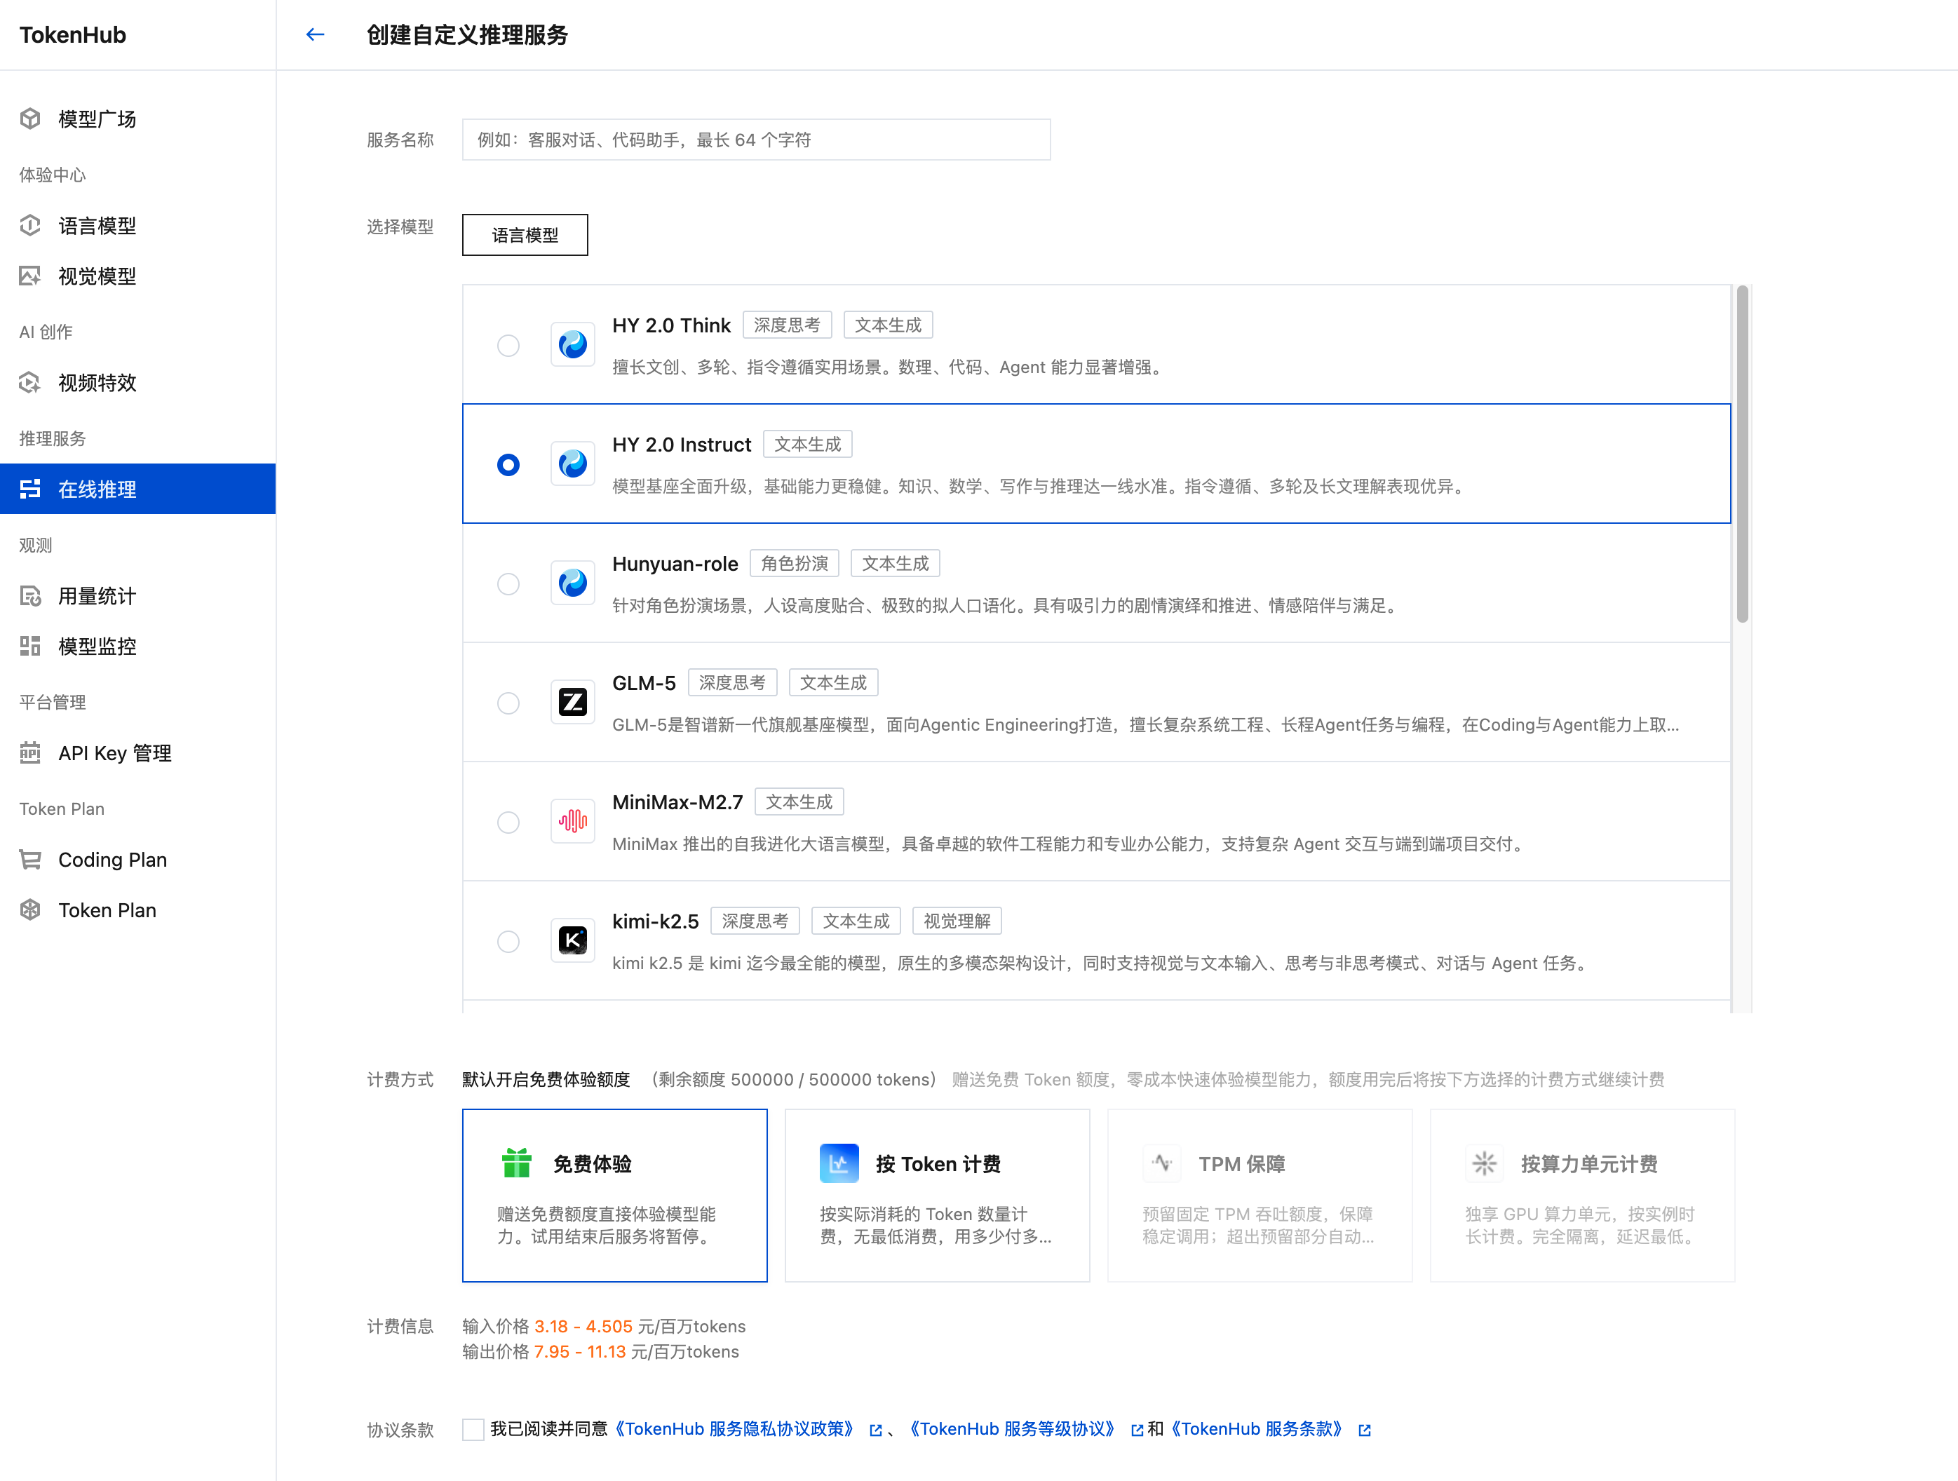Viewport: 1958px width, 1481px height.
Task: Open 用量统计 via its icon
Action: point(31,596)
